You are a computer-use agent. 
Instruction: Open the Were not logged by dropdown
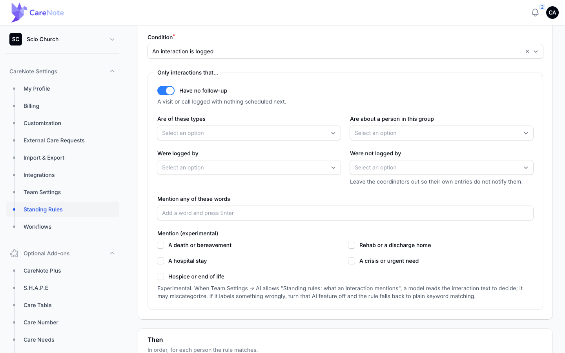point(441,167)
